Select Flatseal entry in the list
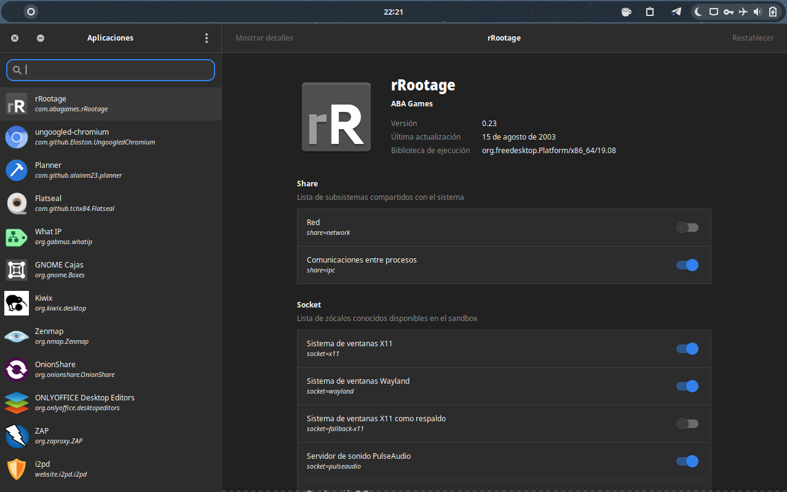Screen dimensions: 787x492 pyautogui.click(x=111, y=204)
